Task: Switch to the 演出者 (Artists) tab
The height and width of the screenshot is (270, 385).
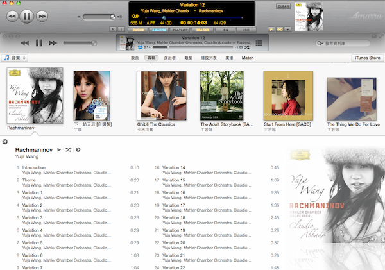Action: pyautogui.click(x=170, y=58)
